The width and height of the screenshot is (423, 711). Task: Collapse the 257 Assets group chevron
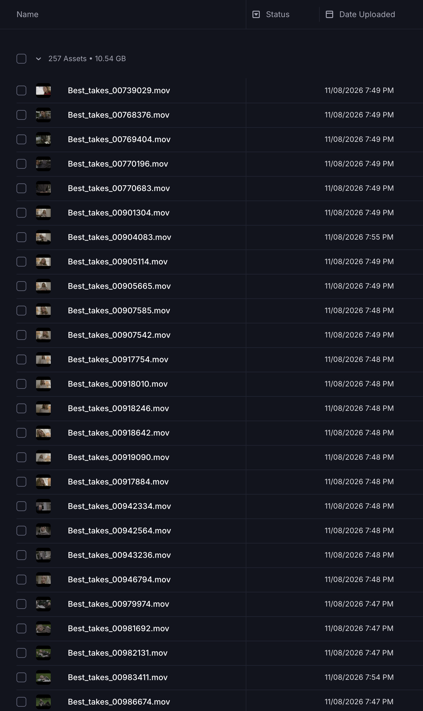[39, 59]
